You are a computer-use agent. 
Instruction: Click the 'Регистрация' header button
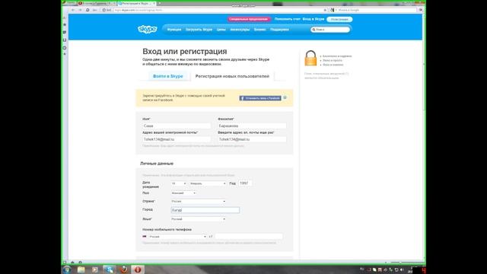pos(339,19)
